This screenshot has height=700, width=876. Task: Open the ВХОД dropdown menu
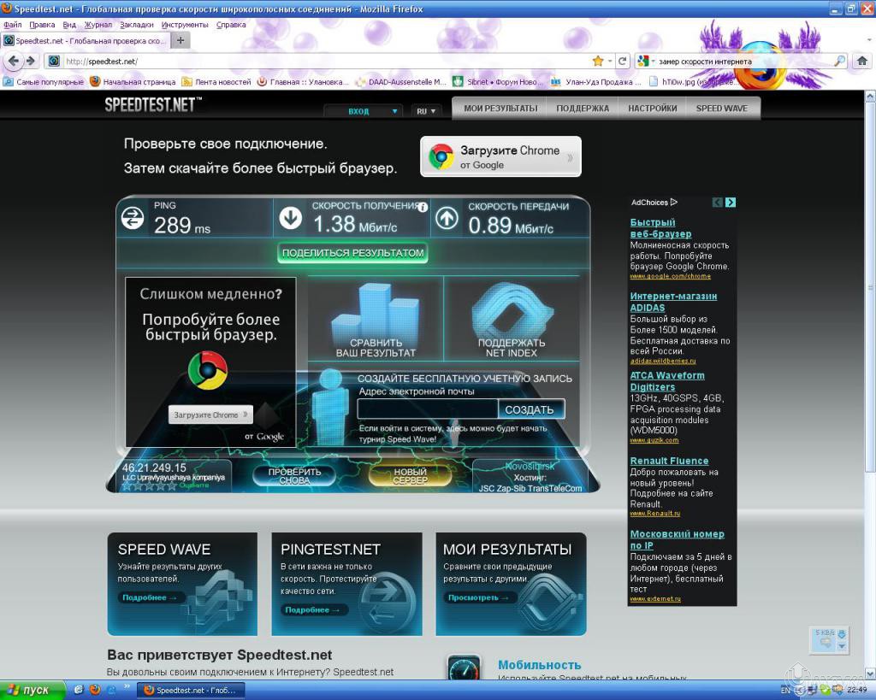click(363, 111)
